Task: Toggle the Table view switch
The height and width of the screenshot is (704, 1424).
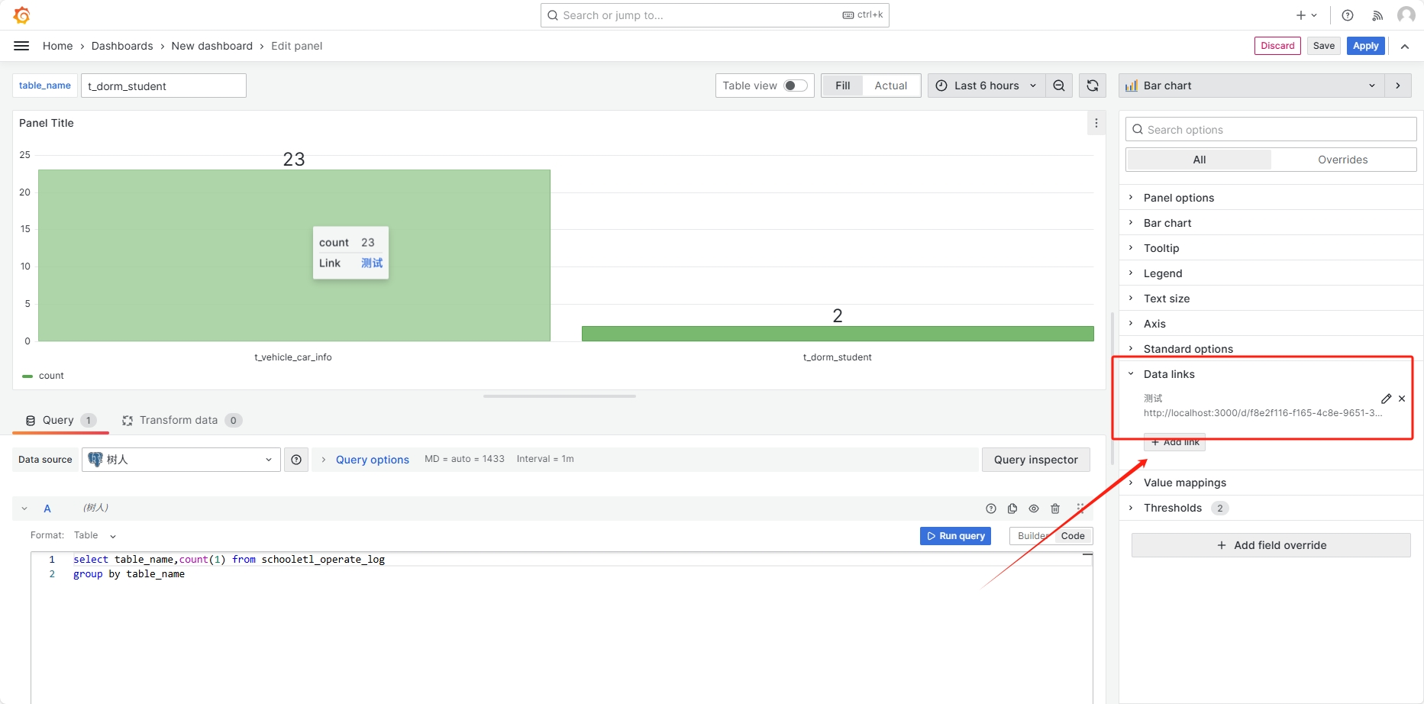Action: [796, 86]
